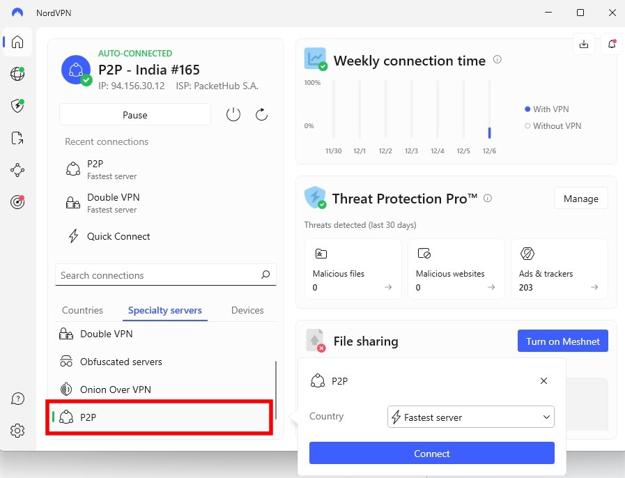Image resolution: width=625 pixels, height=478 pixels.
Task: Click the With VPN legend item
Action: pyautogui.click(x=547, y=109)
